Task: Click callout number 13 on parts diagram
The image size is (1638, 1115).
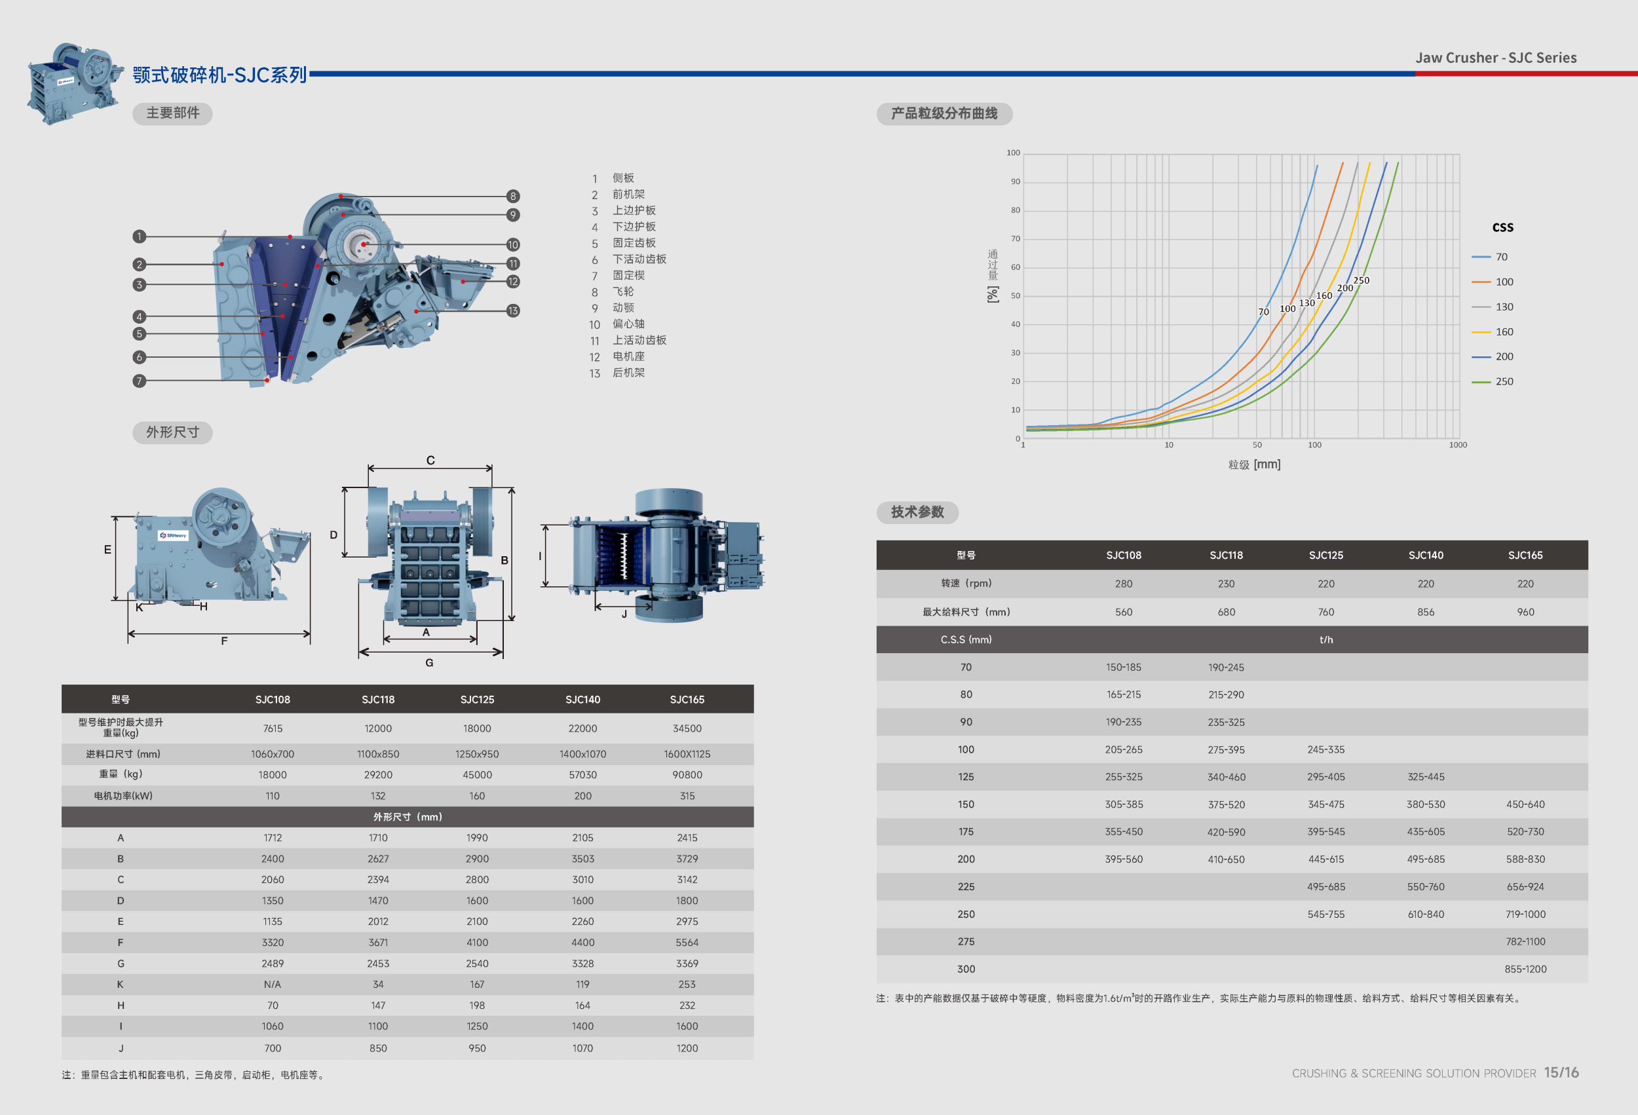Action: 513,311
